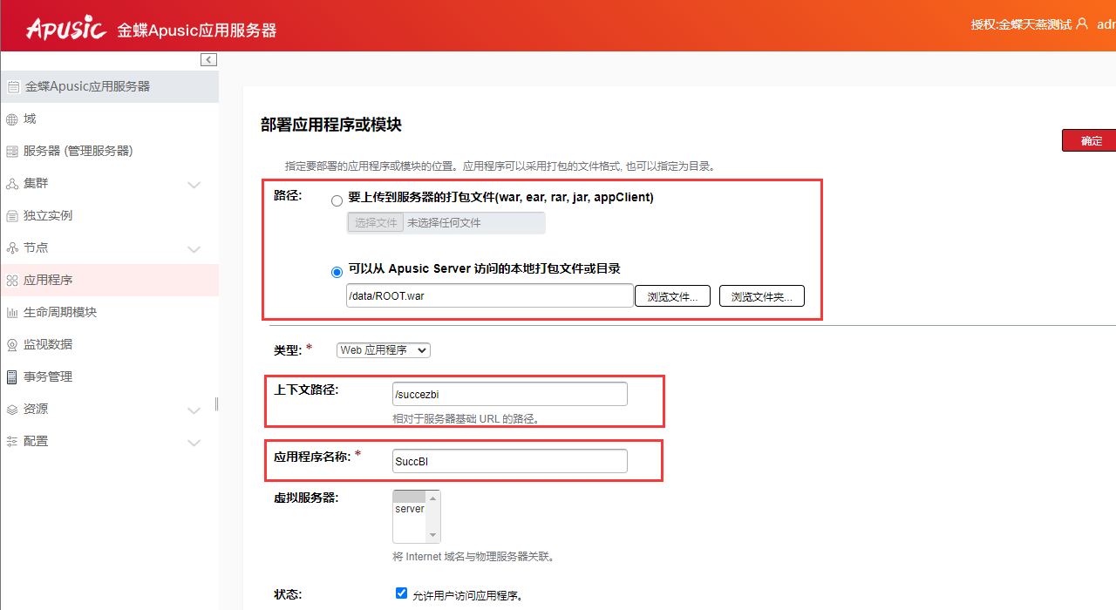Screen dimensions: 1116x610
Task: Open the 类型 application type dropdown
Action: click(383, 349)
